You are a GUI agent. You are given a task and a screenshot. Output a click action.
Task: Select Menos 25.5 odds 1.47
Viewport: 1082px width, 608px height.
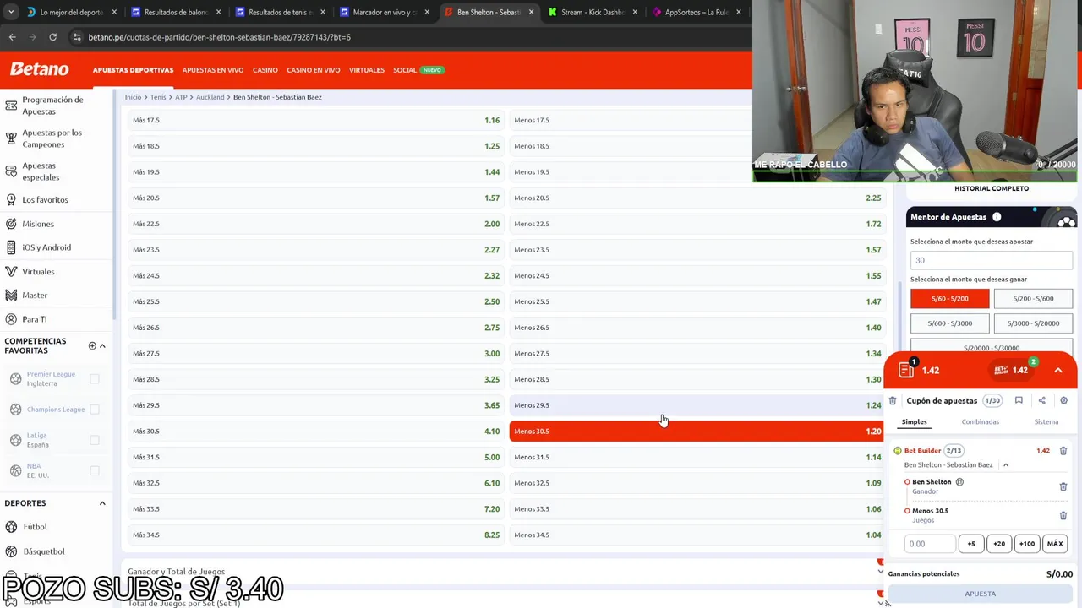pos(697,301)
